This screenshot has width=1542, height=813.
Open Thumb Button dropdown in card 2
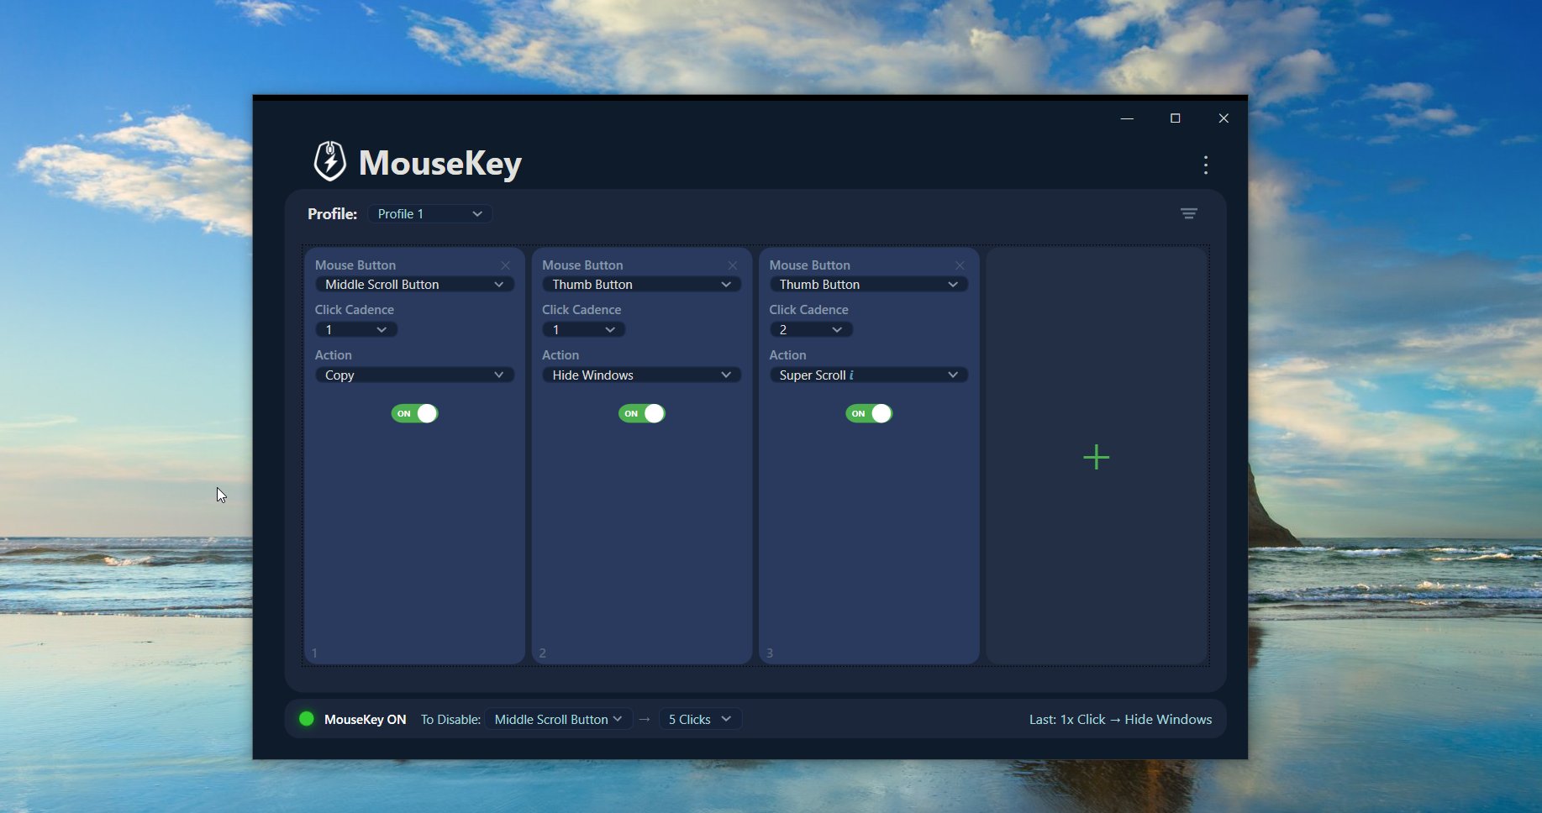point(641,285)
